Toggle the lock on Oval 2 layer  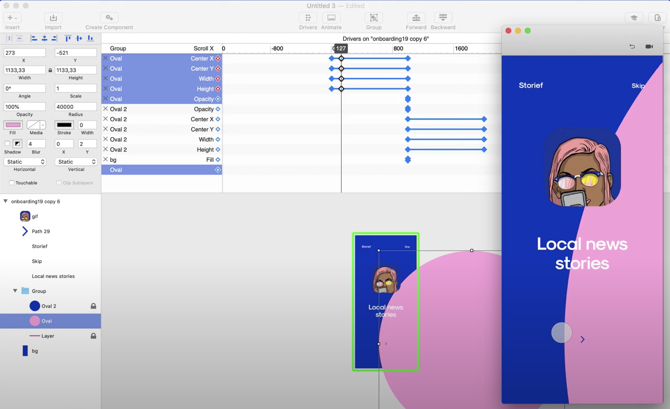coord(93,306)
